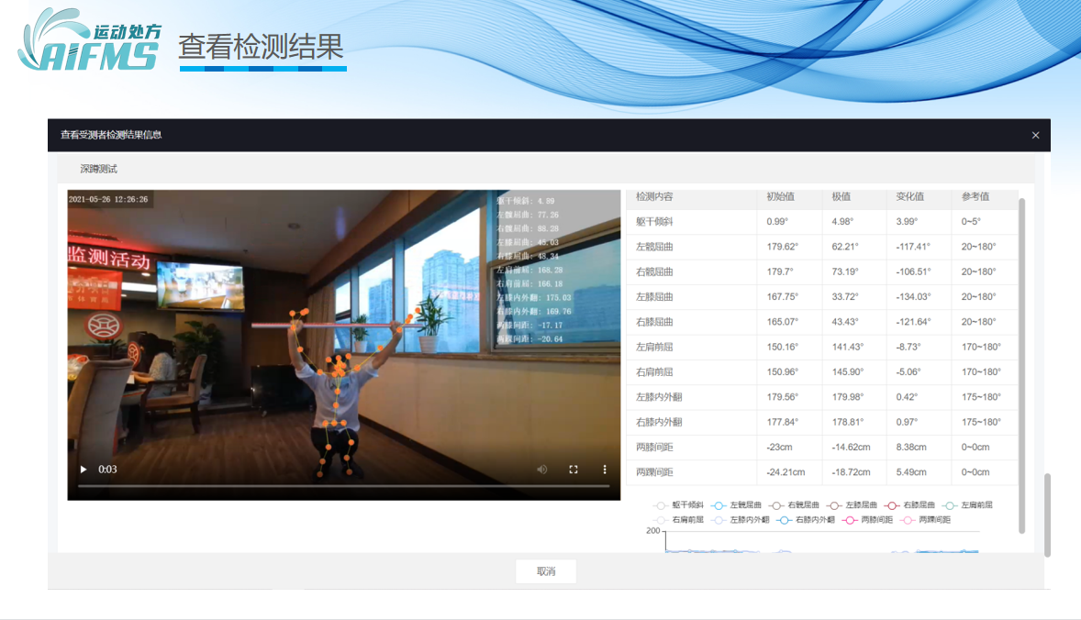Open the video's three-dot options menu
The height and width of the screenshot is (620, 1081).
[605, 470]
